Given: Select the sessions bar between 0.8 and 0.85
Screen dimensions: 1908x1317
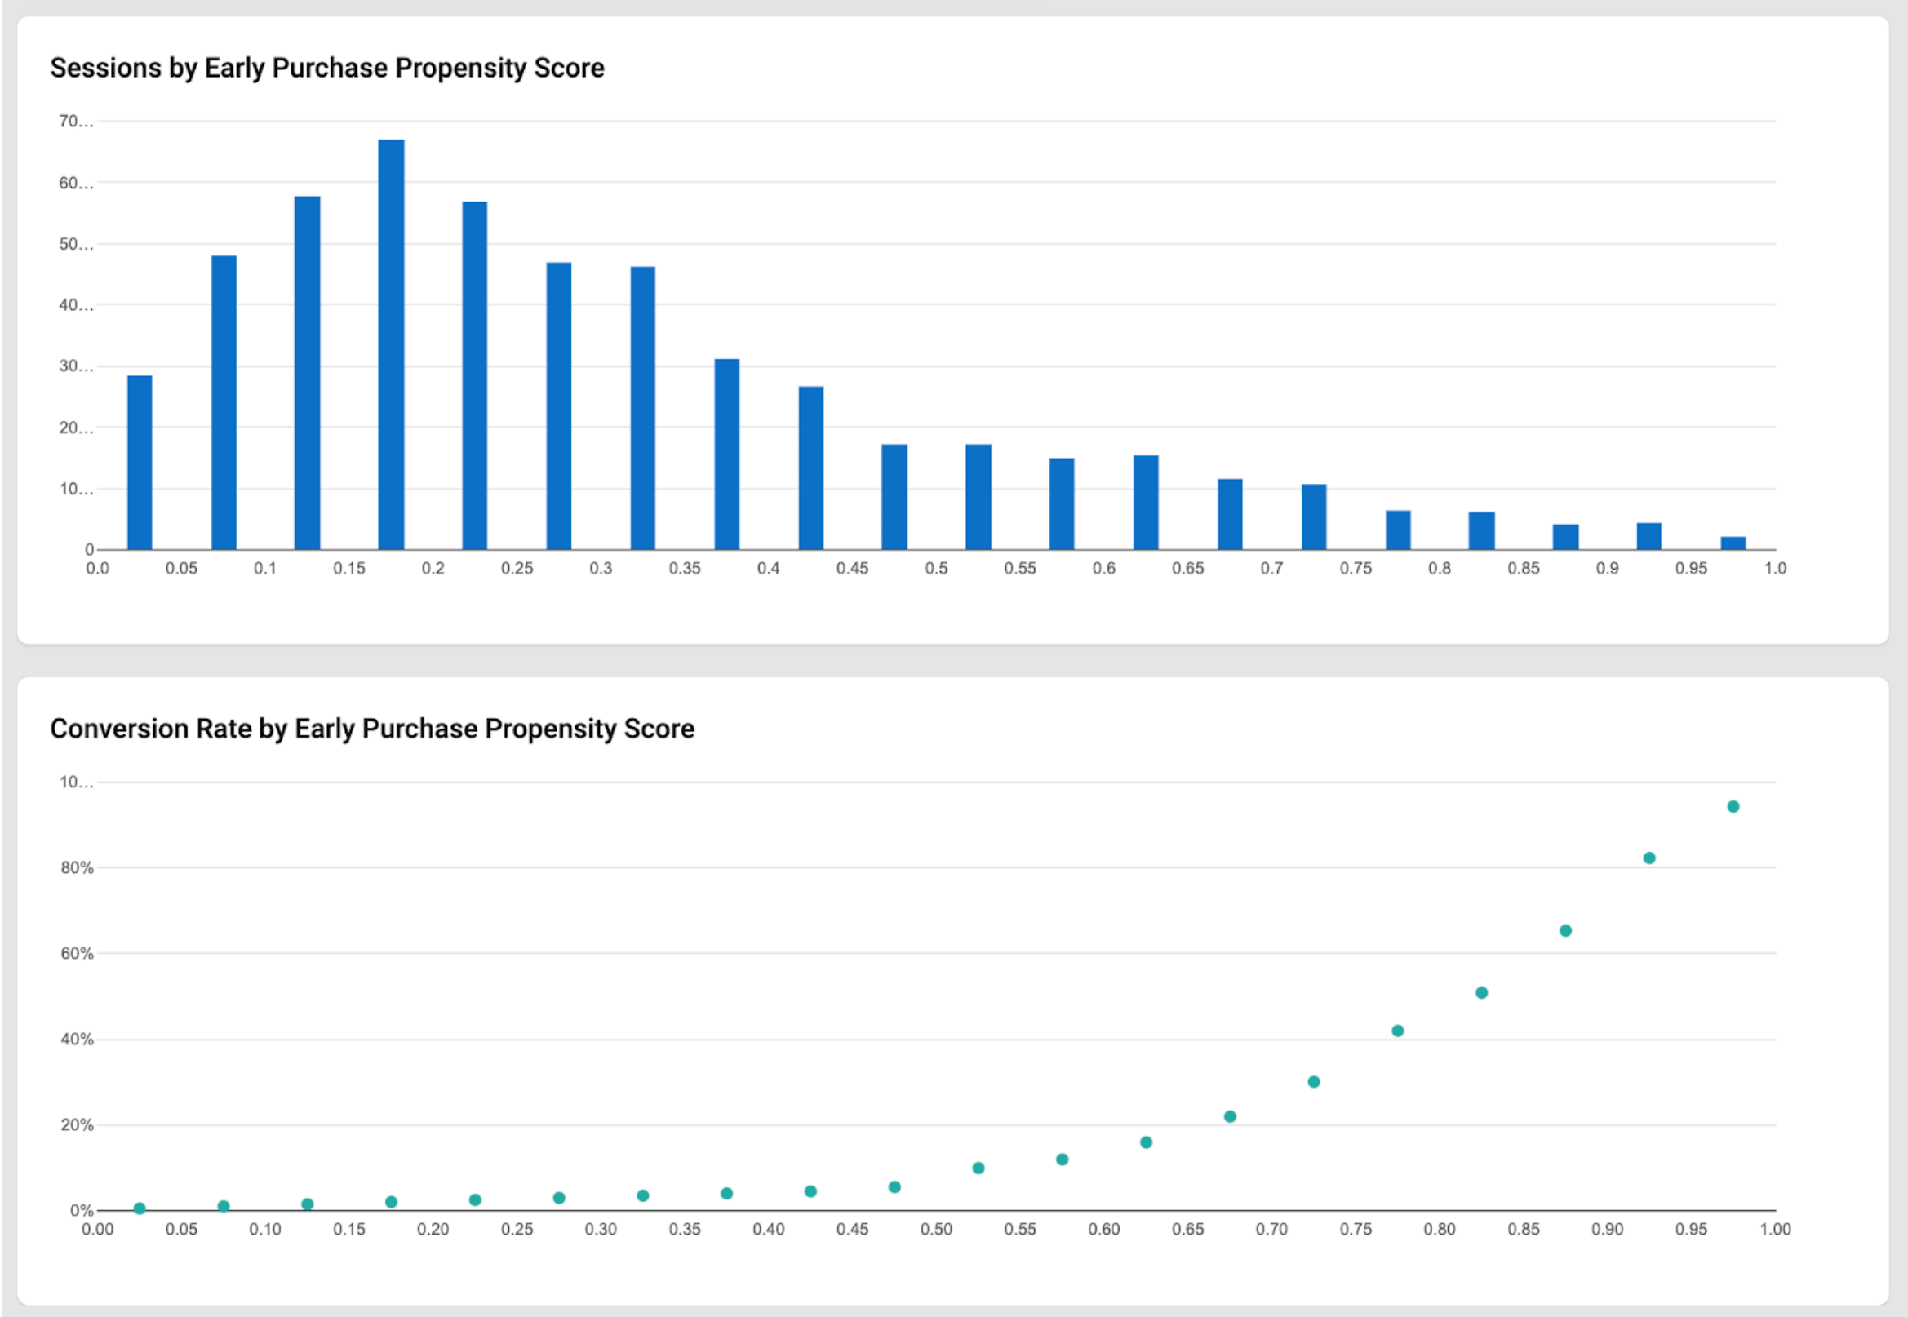Looking at the screenshot, I should [x=1481, y=531].
